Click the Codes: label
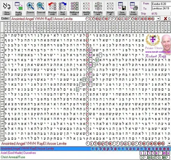The image size is (171, 160). pyautogui.click(x=5, y=19)
